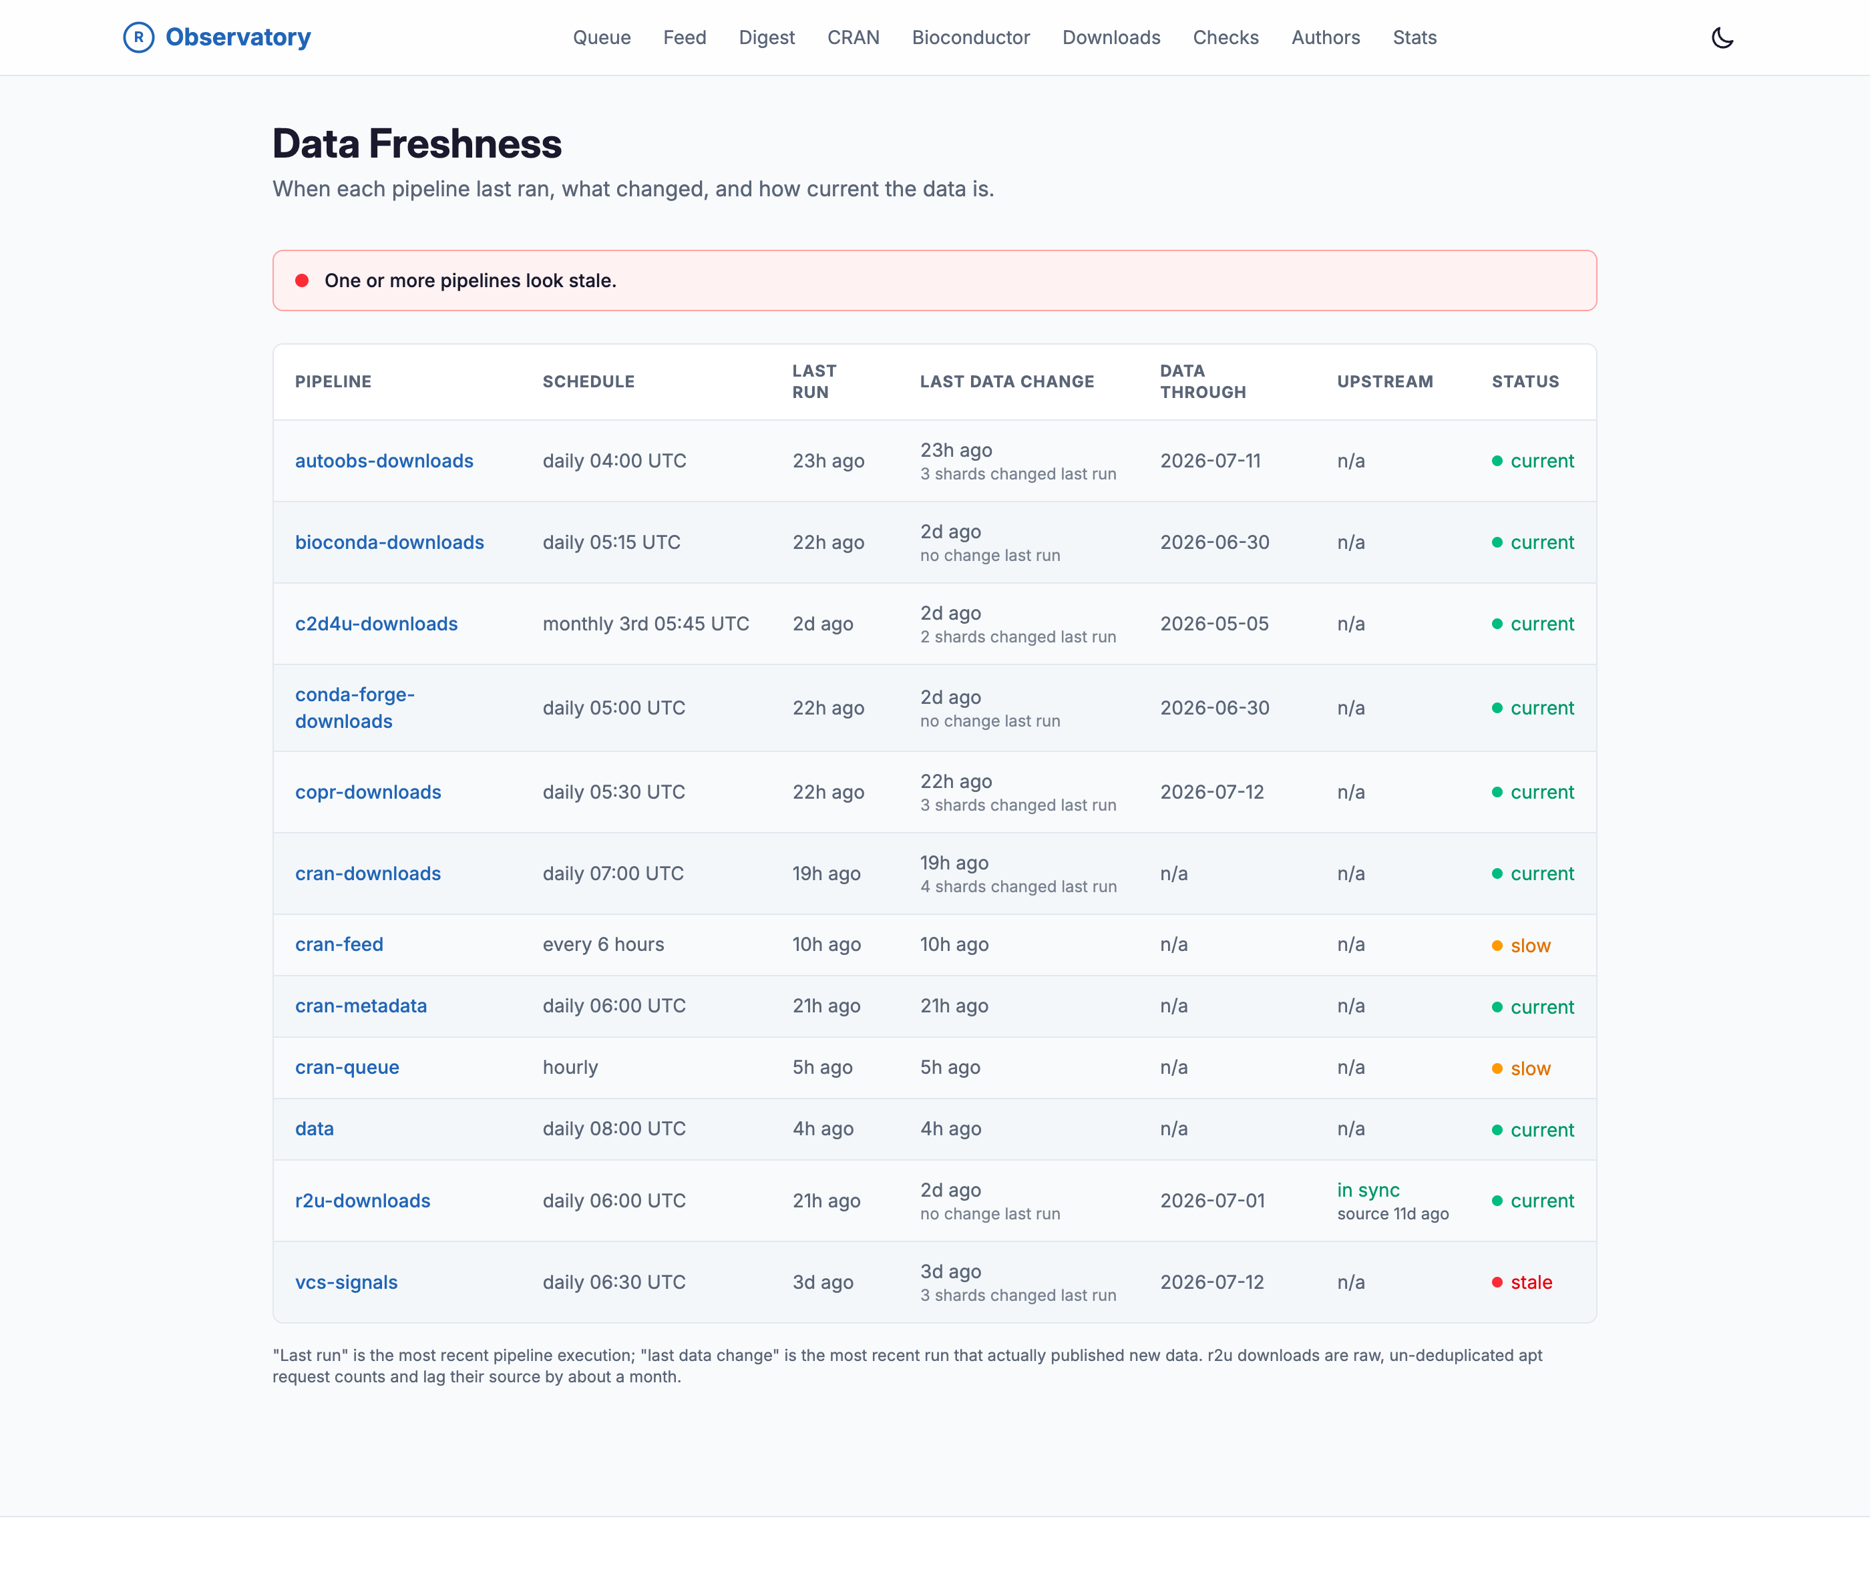
Task: Open the cran-metadata pipeline link
Action: (x=361, y=1006)
